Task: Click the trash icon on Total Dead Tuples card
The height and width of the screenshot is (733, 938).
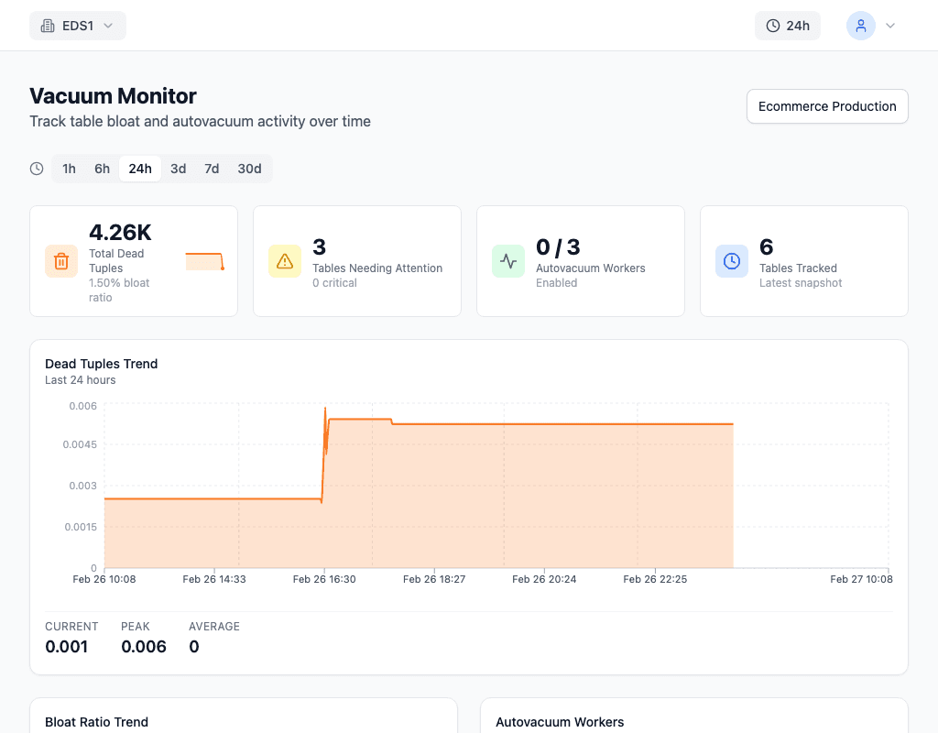Action: (61, 261)
